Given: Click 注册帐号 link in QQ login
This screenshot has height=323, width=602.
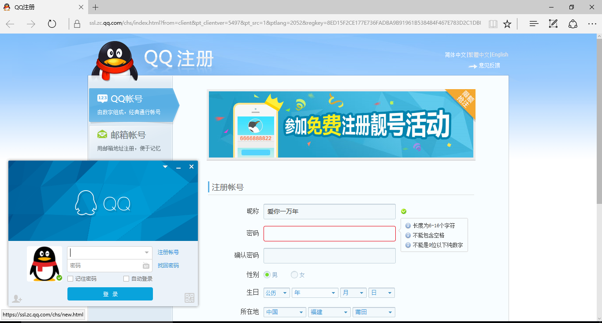Looking at the screenshot, I should [x=168, y=252].
